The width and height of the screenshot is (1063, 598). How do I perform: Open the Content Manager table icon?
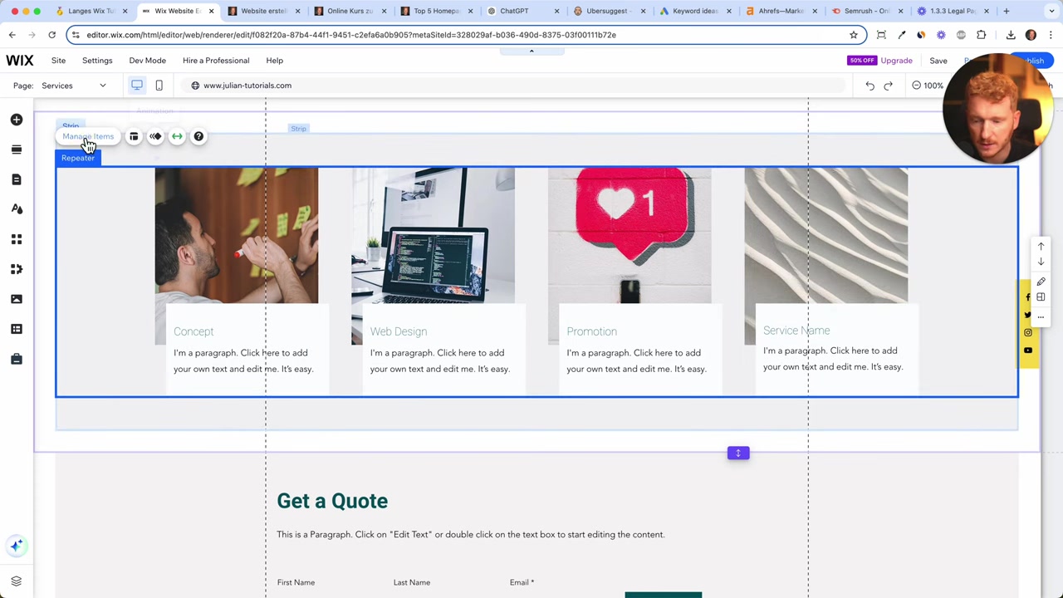[x=17, y=329]
